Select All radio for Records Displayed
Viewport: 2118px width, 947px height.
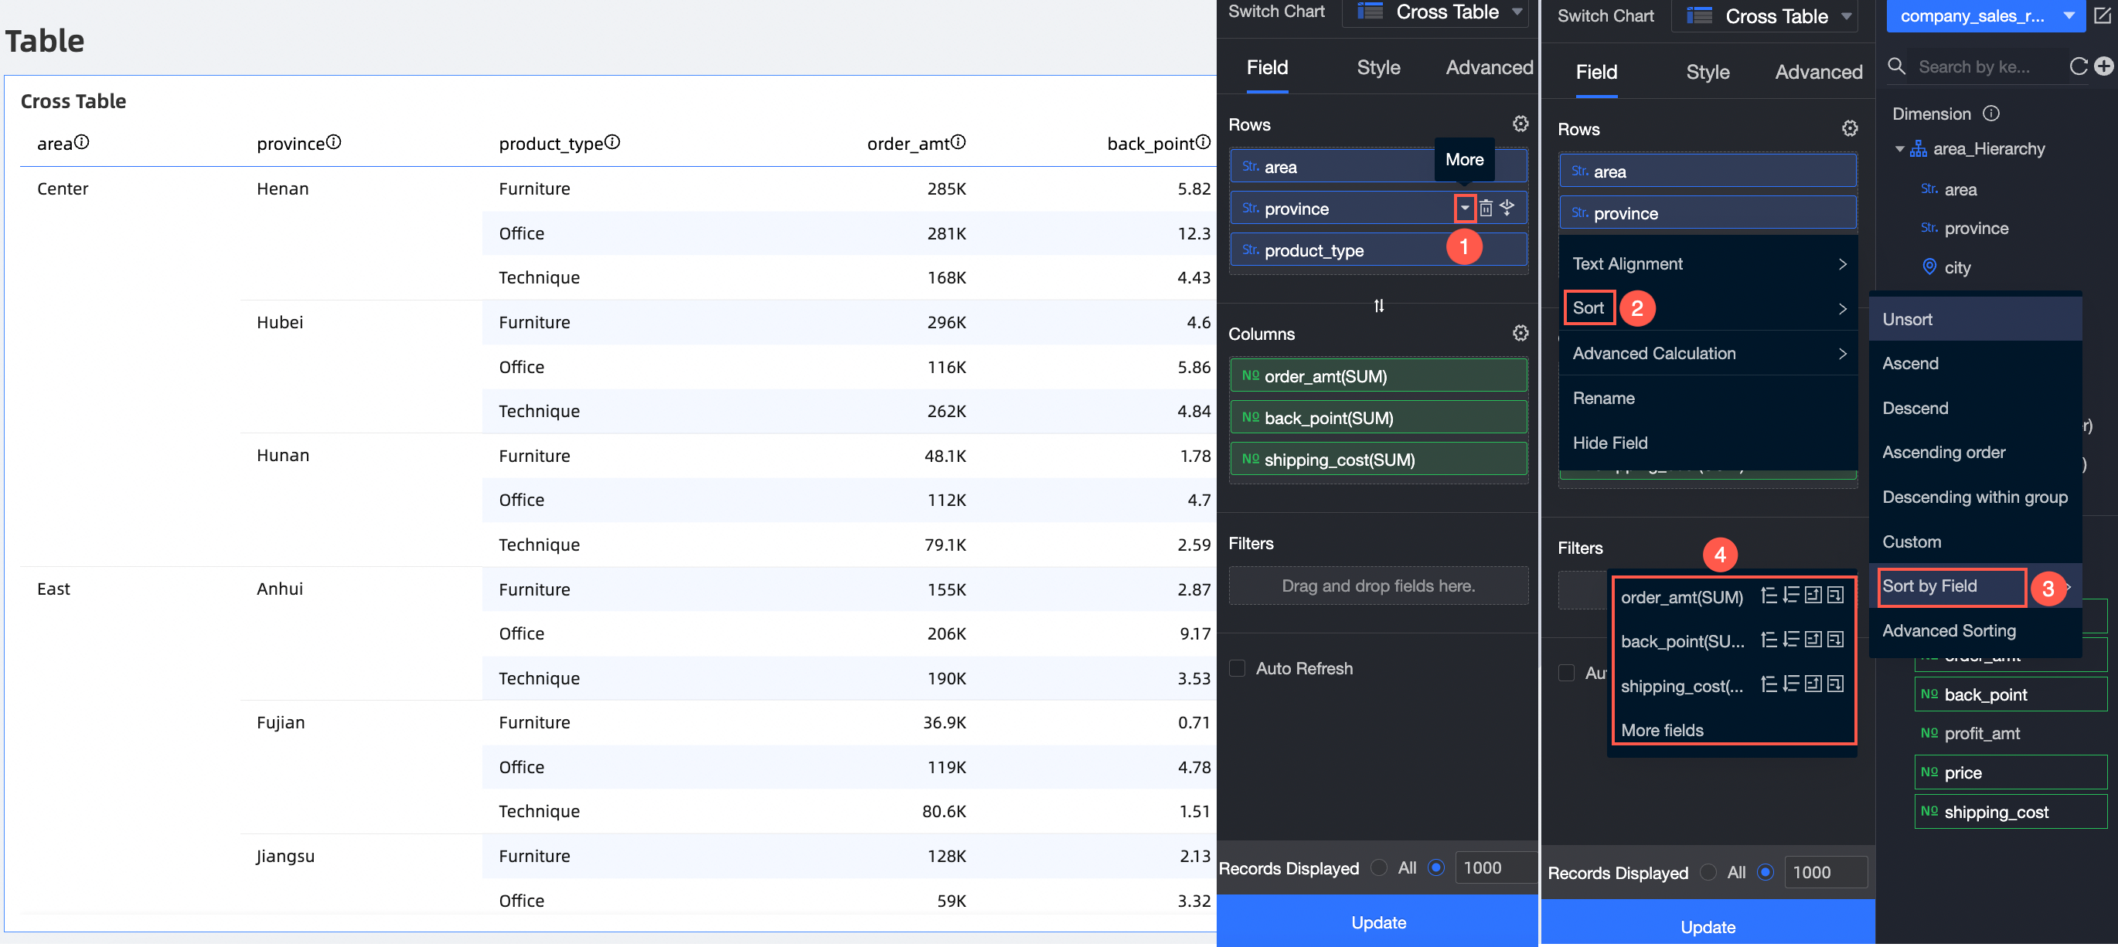coord(1380,867)
